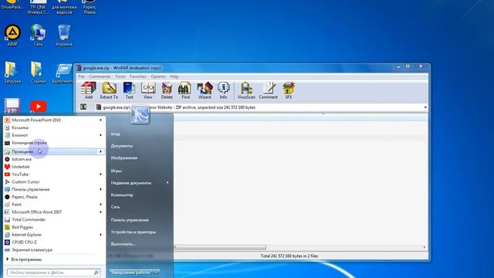
Task: Expand Internet Explorer jump list arrow
Action: coord(100,235)
